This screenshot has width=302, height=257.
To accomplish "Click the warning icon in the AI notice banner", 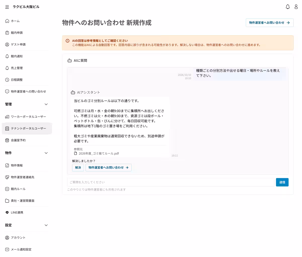I will (67, 41).
